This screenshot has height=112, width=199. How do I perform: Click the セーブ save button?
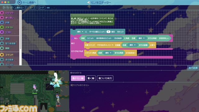(x=32, y=7)
